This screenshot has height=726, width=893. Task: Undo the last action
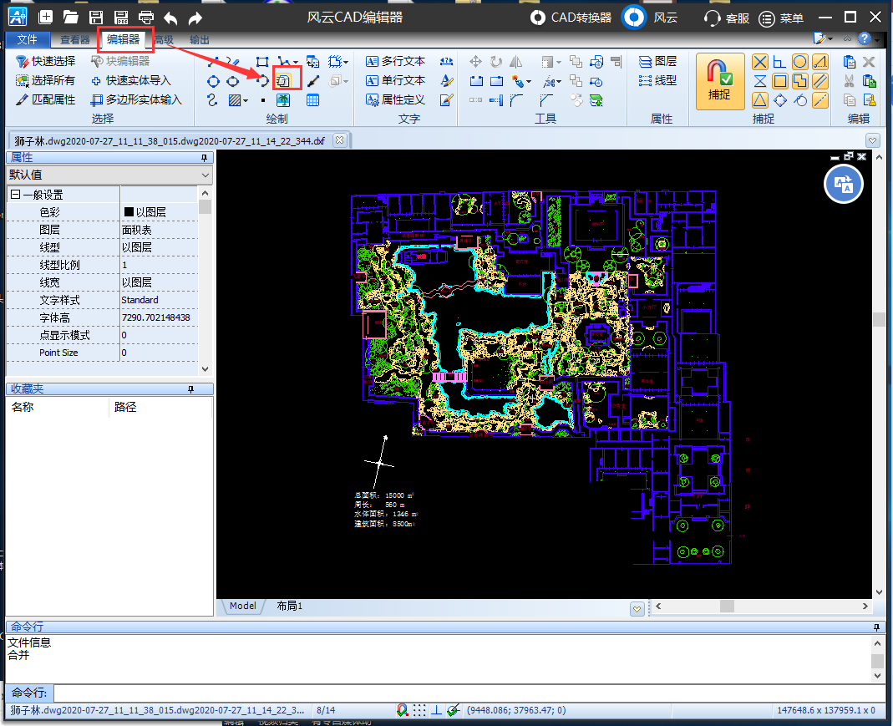click(x=170, y=18)
